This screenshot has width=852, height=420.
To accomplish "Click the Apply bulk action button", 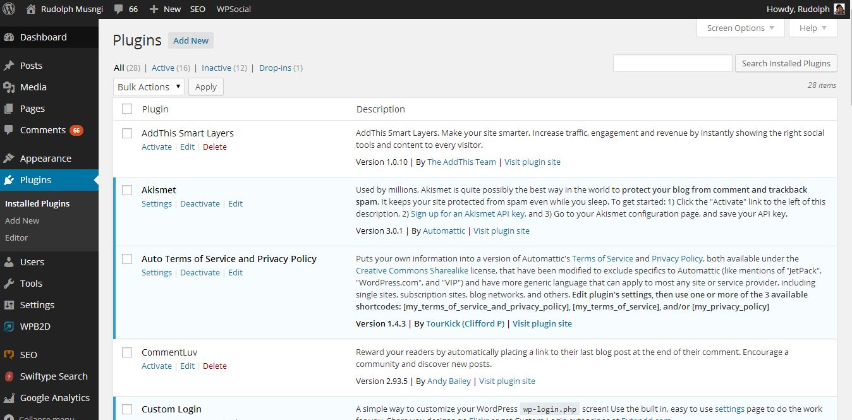I will coord(206,87).
